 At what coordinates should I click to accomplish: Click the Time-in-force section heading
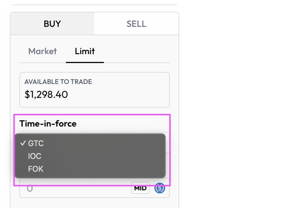click(48, 124)
